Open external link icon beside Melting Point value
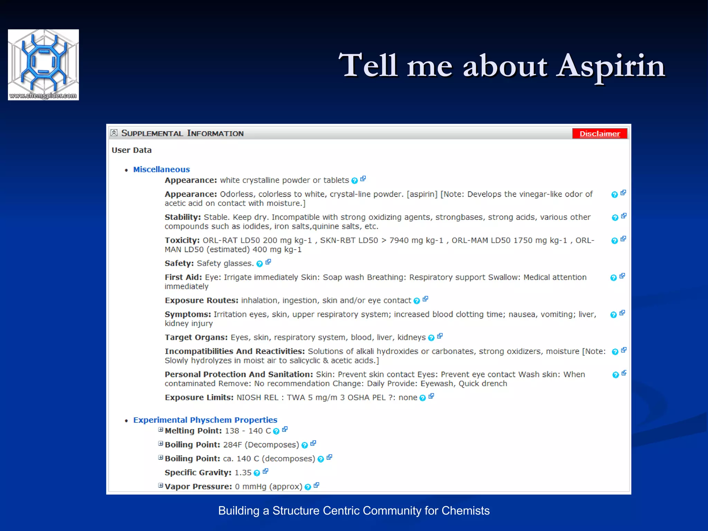 (x=285, y=429)
